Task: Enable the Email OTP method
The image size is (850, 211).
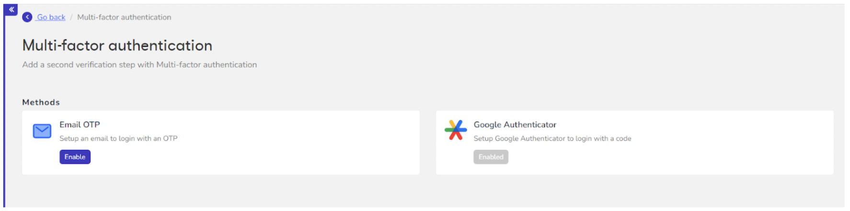Action: click(75, 157)
